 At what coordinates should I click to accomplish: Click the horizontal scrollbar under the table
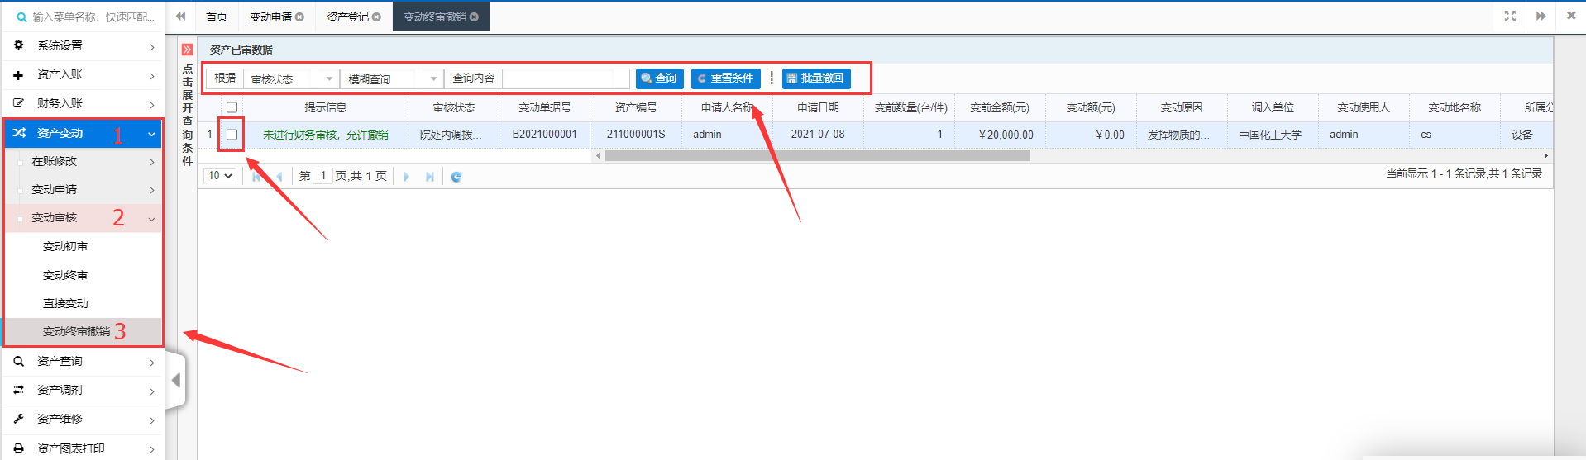click(x=817, y=155)
